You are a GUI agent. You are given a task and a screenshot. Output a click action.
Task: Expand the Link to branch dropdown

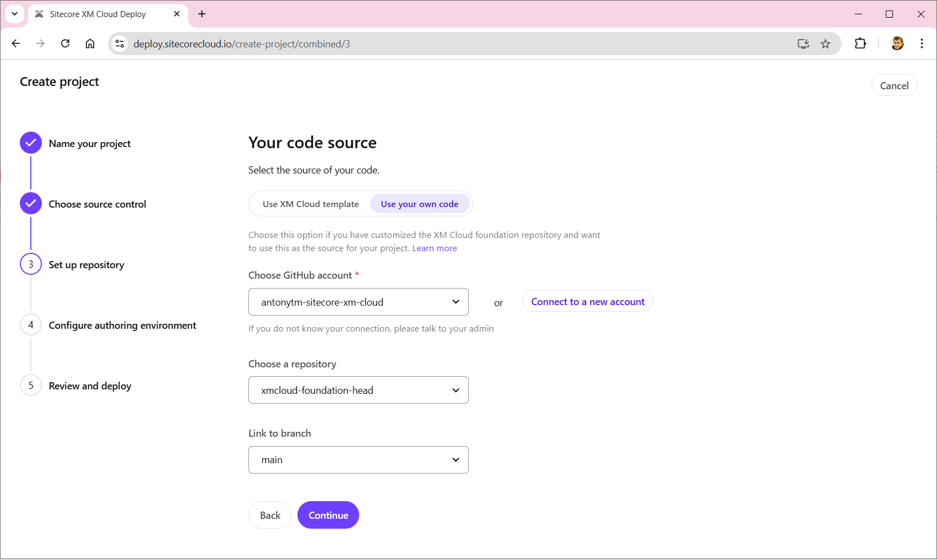pos(358,460)
